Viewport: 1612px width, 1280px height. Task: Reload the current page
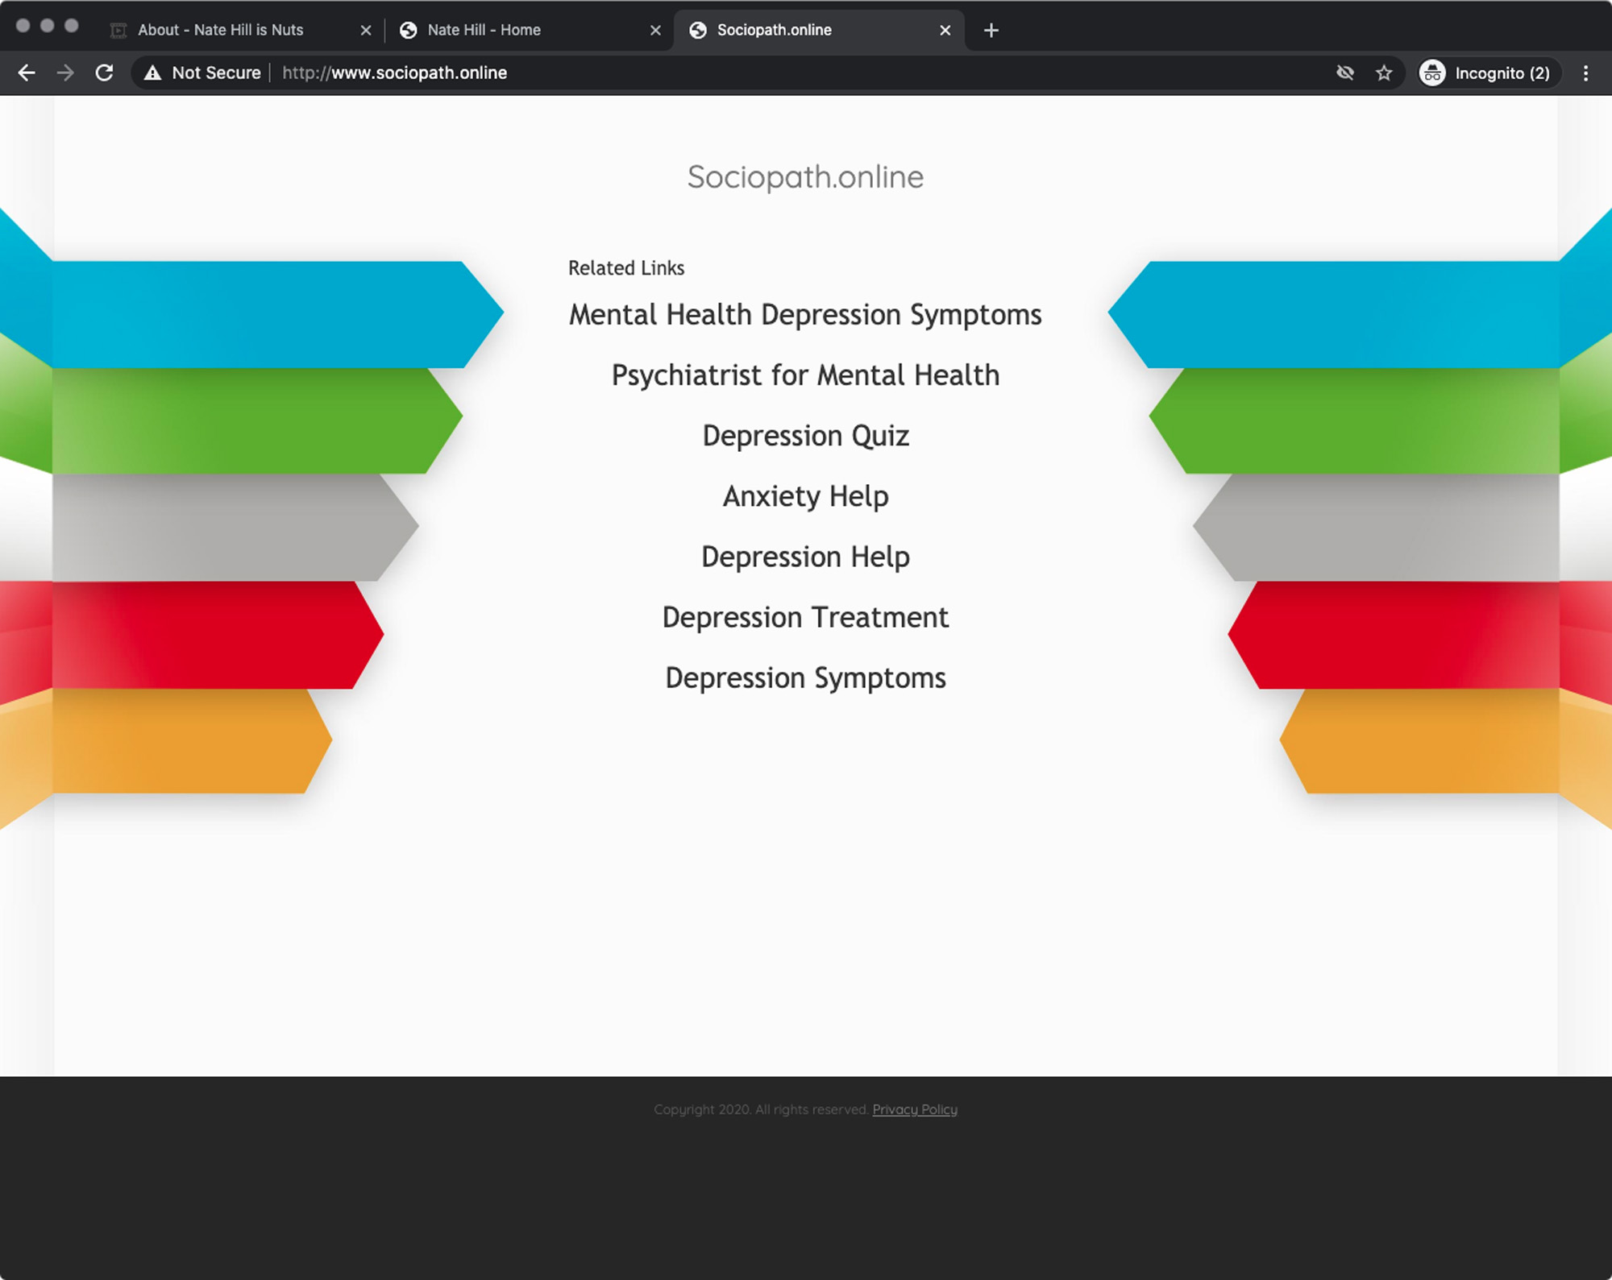[104, 73]
